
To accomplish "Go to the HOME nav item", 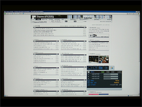I will pyautogui.click(x=39, y=19).
